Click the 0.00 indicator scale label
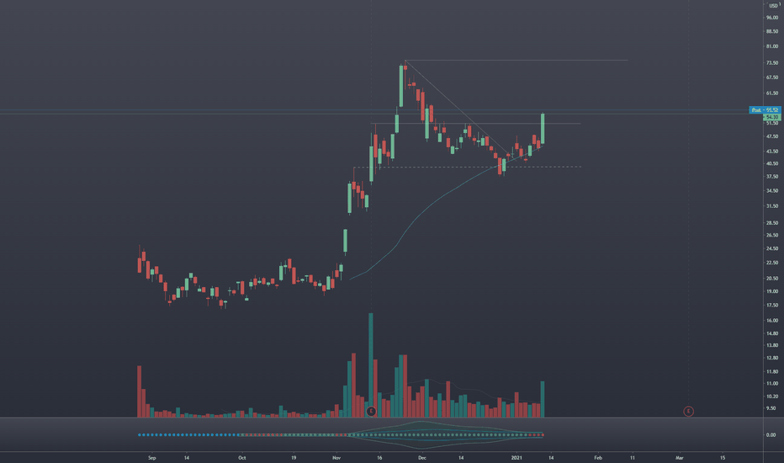This screenshot has height=463, width=784. point(771,435)
